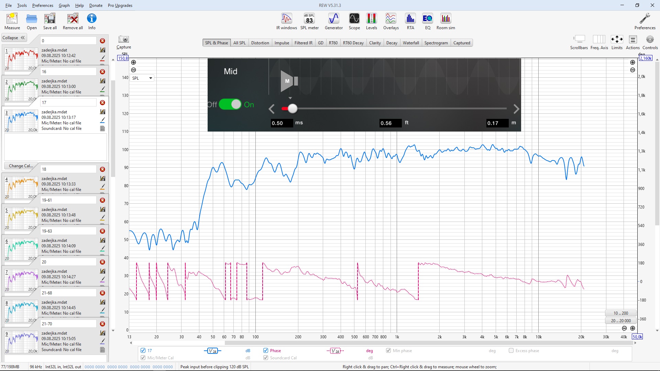Switch to the Waterfall tab
This screenshot has height=371, width=660.
(x=410, y=43)
